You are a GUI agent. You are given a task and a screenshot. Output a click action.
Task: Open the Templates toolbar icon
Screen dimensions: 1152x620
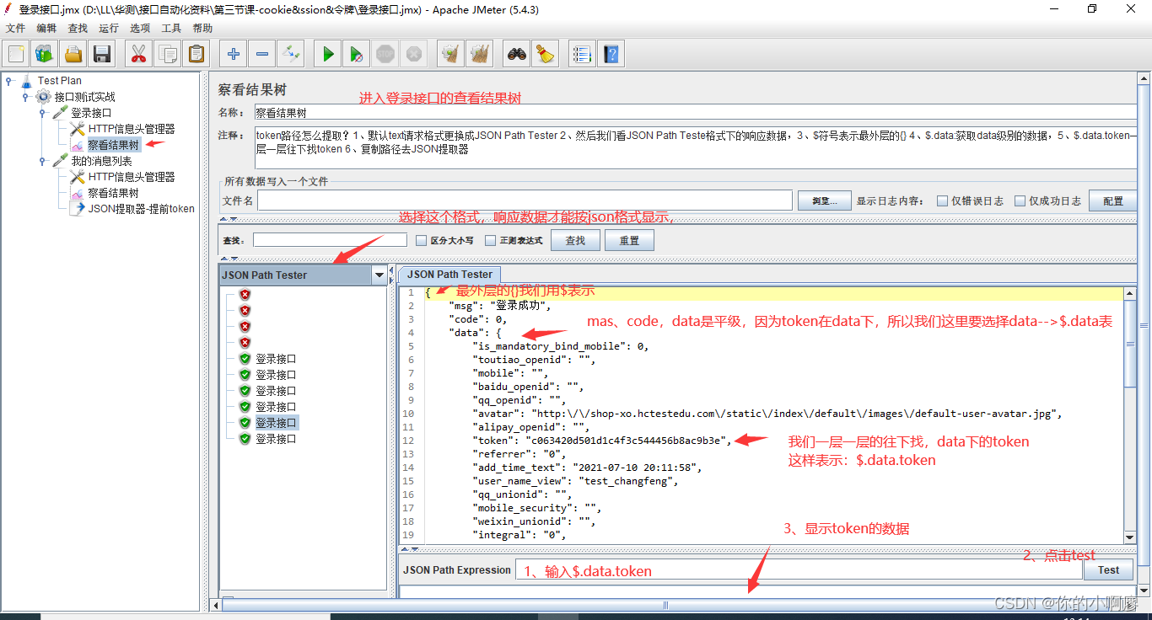tap(45, 54)
